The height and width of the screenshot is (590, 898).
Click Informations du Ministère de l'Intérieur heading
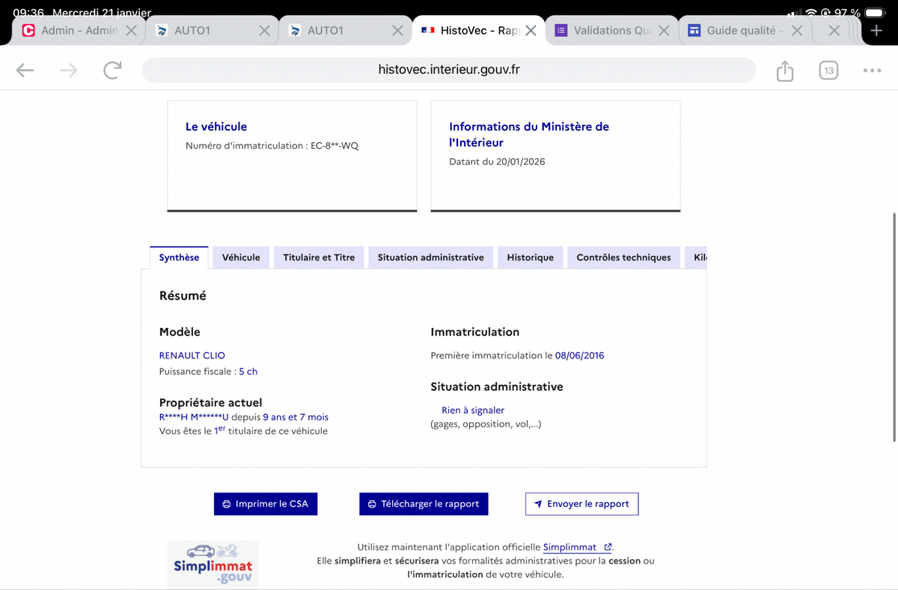[529, 134]
